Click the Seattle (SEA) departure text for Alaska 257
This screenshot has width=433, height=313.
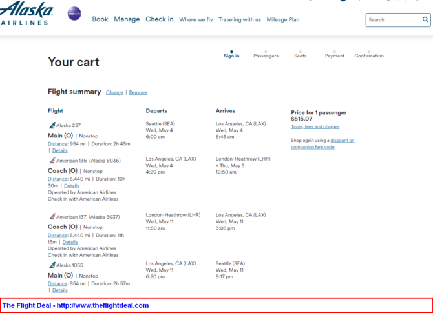click(x=160, y=124)
